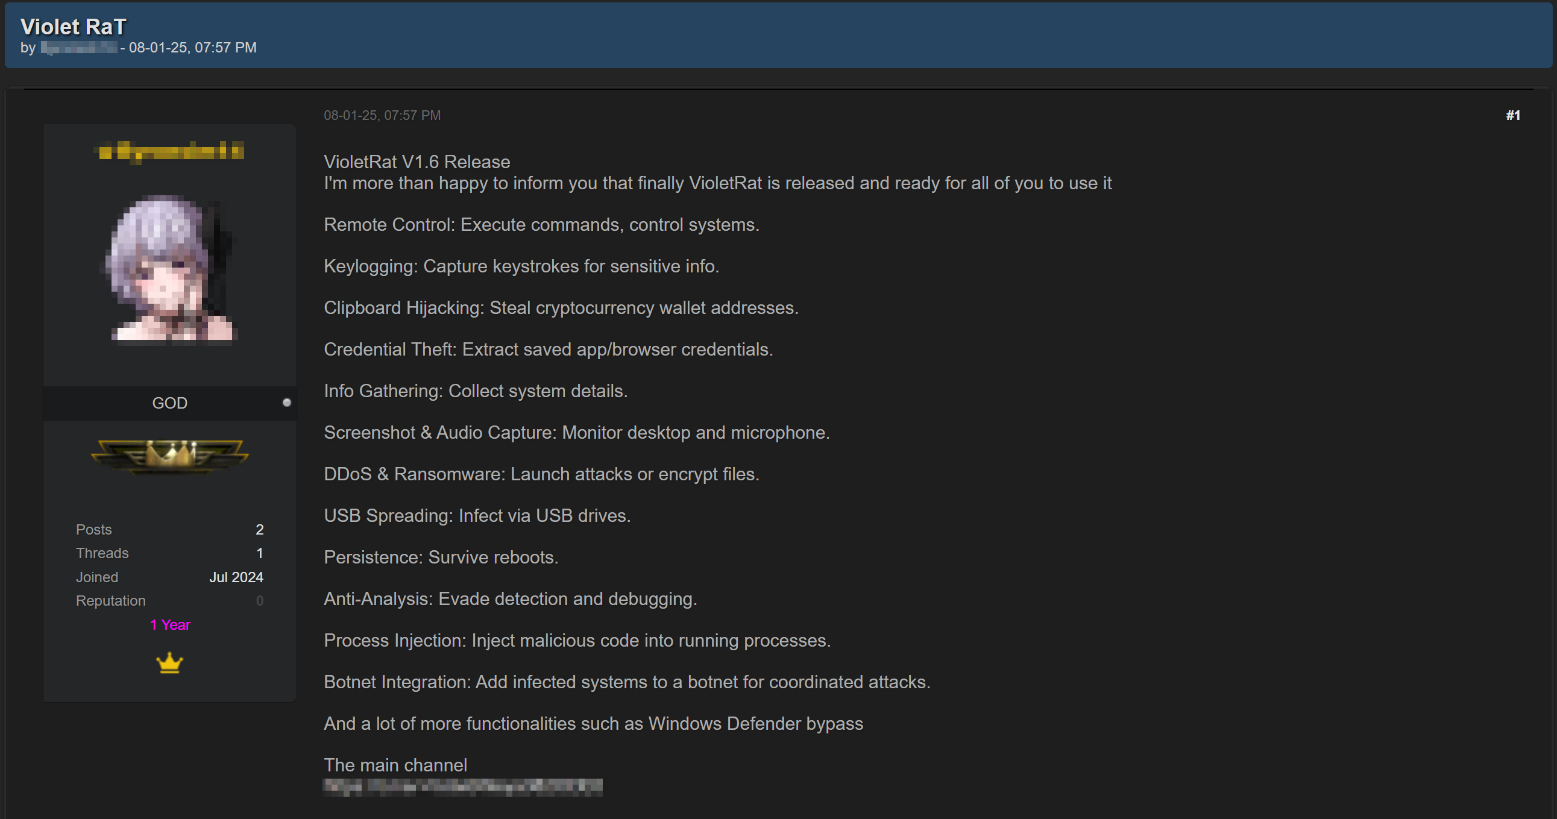1557x819 pixels.
Task: Open the post permalink #1
Action: point(1512,116)
